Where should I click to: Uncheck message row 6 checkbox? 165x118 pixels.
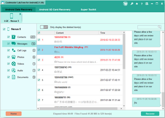pos(39,90)
